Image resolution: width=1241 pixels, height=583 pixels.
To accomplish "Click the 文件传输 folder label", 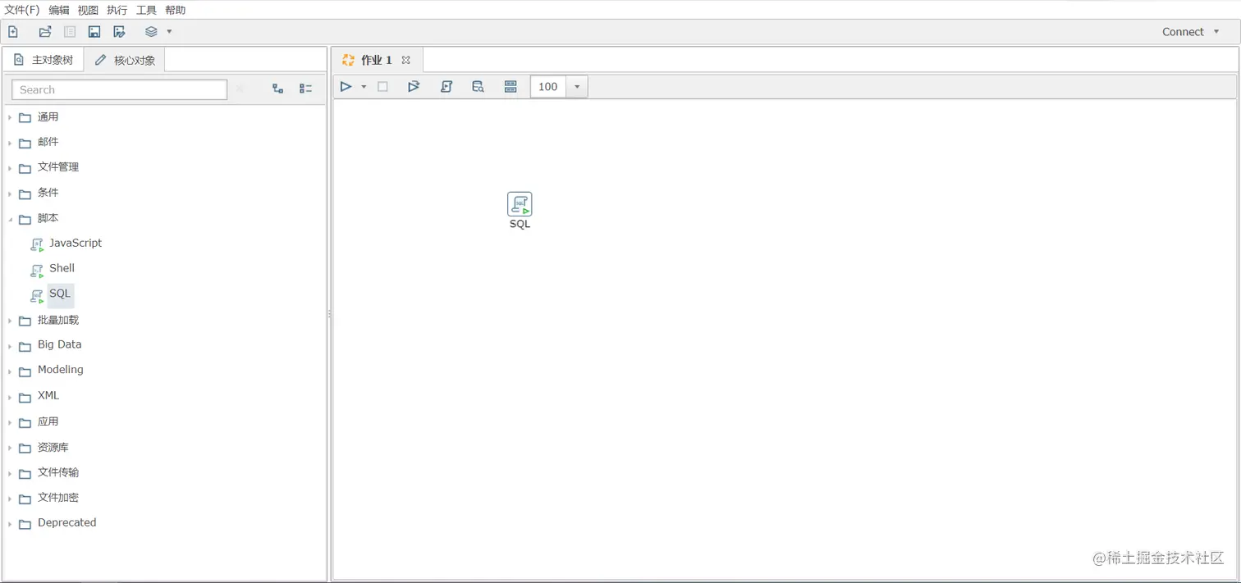I will coord(58,472).
